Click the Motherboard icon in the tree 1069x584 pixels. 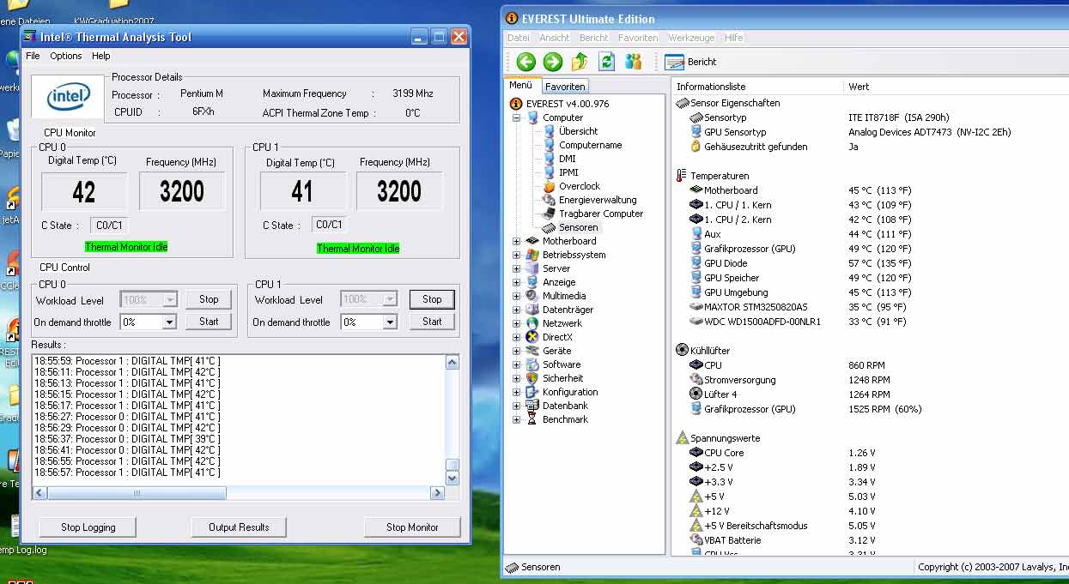533,241
